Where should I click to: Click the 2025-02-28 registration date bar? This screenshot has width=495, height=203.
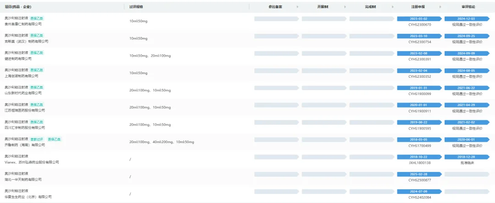point(419,174)
